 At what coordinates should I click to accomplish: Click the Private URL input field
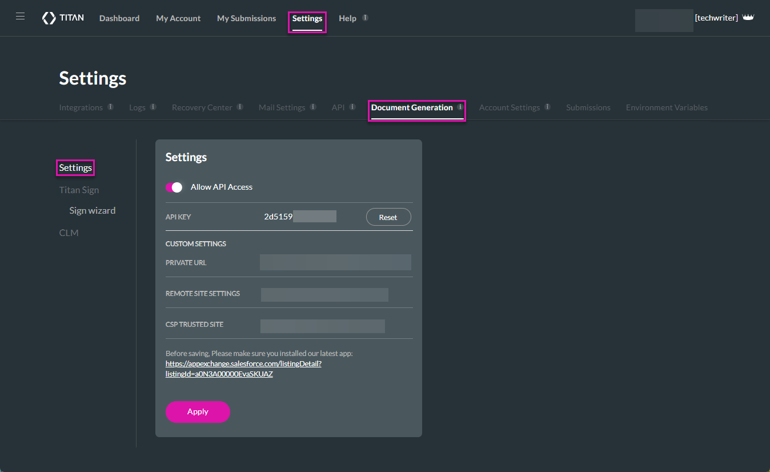[x=335, y=262]
